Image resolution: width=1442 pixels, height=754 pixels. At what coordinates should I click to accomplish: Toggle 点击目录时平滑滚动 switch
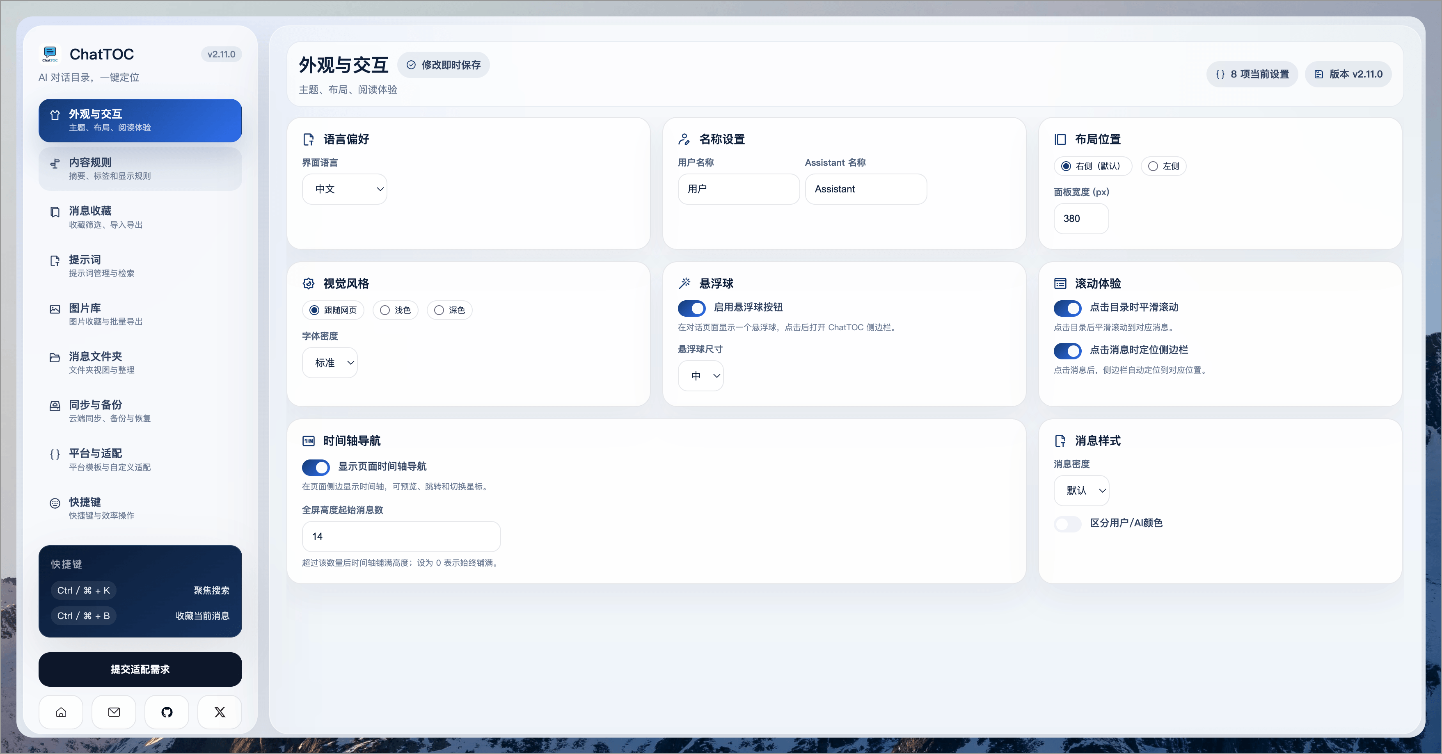[x=1067, y=308]
